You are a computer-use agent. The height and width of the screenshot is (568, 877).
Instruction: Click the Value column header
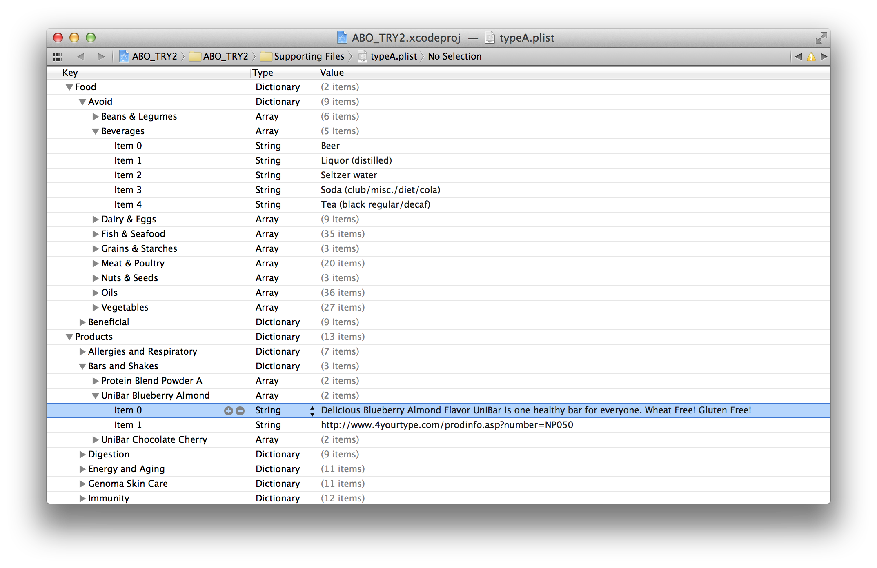pyautogui.click(x=332, y=73)
